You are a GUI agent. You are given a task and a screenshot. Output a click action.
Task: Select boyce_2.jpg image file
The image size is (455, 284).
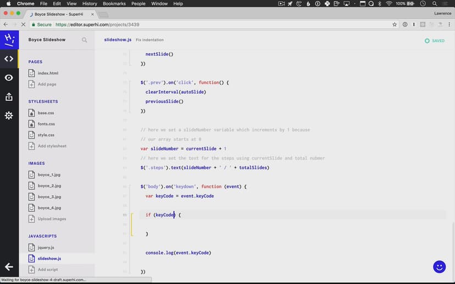tap(49, 186)
